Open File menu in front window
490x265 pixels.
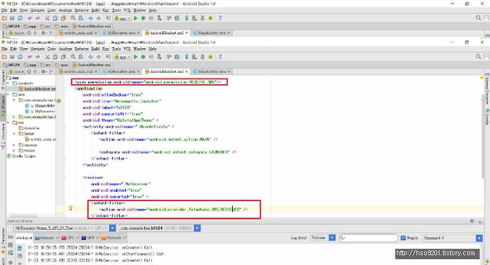pyautogui.click(x=4, y=49)
